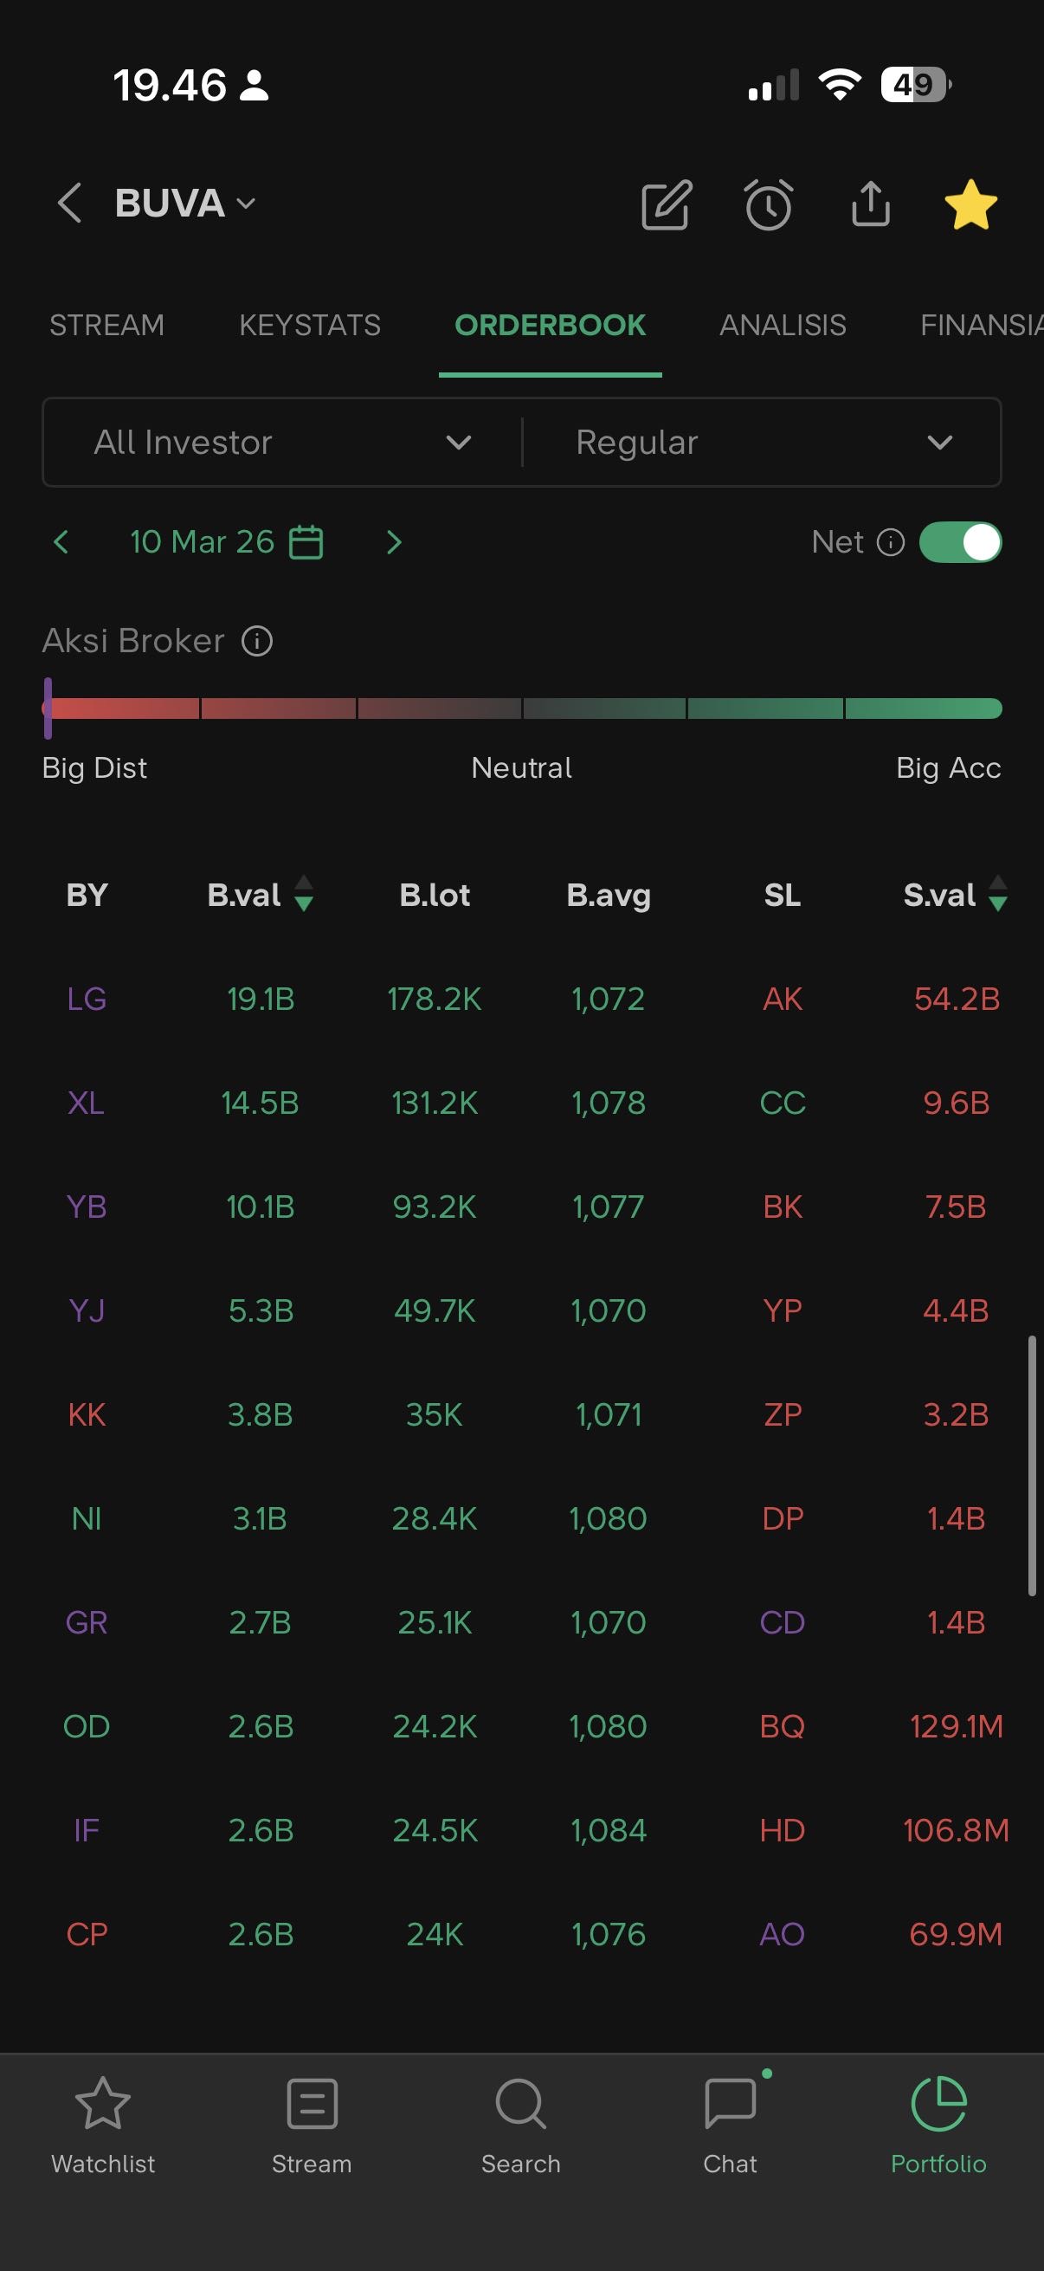Go to the Portfolio pie icon
This screenshot has width=1044, height=2271.
(938, 2104)
